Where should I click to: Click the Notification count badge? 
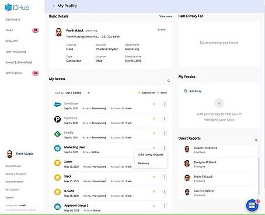point(36,73)
